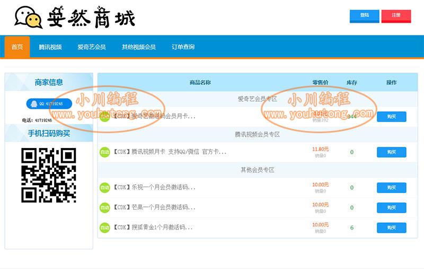Image resolution: width=424 pixels, height=270 pixels.
Task: Click the red 注册 register button
Action: (396, 16)
